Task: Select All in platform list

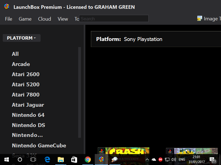Action: 15,54
